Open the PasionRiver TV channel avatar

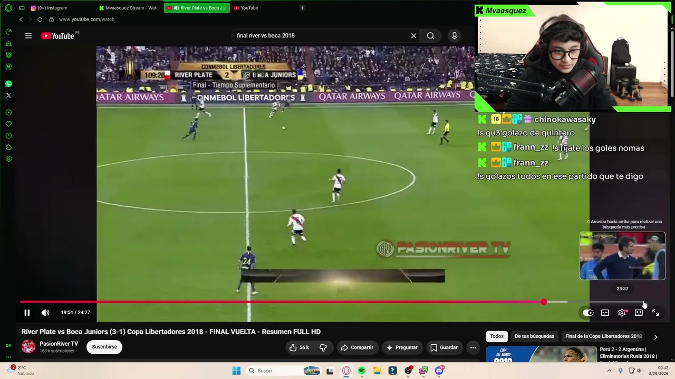click(28, 347)
